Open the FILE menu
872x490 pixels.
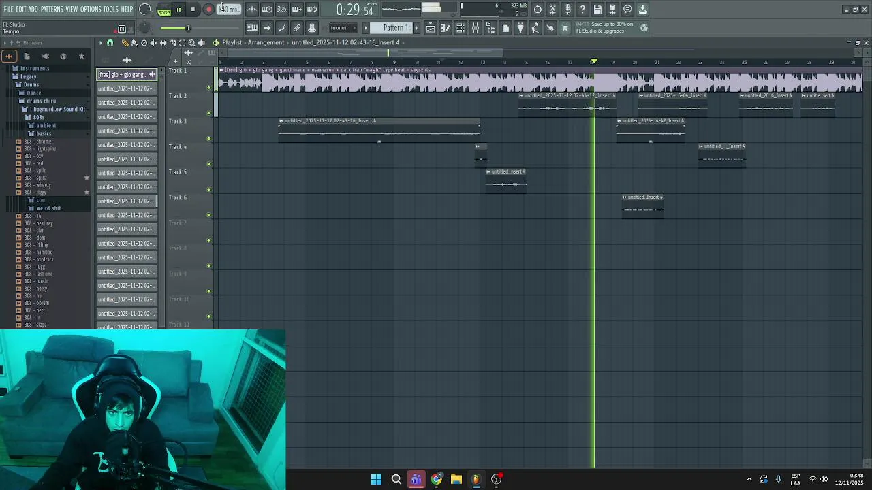click(x=9, y=9)
